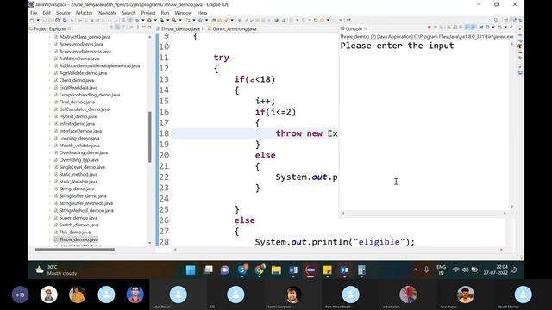
Task: Open Sticky Notes from the taskbar
Action: click(x=328, y=270)
